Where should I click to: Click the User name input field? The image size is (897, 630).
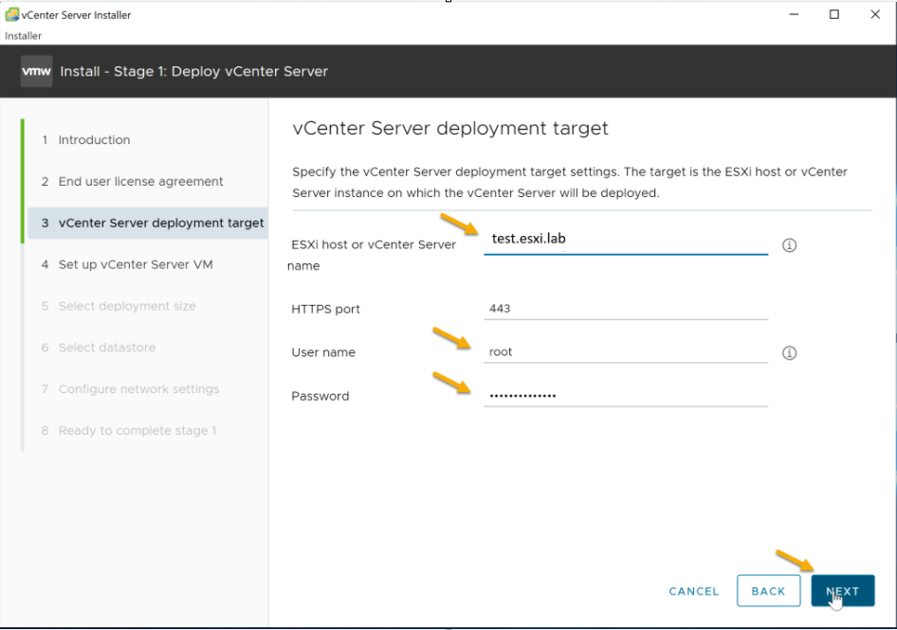pos(626,352)
